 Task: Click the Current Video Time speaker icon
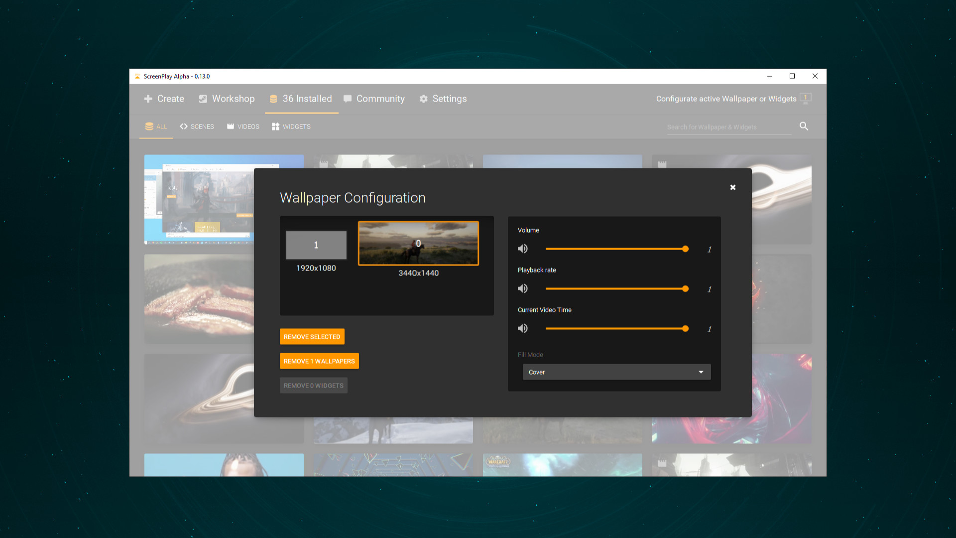tap(522, 328)
